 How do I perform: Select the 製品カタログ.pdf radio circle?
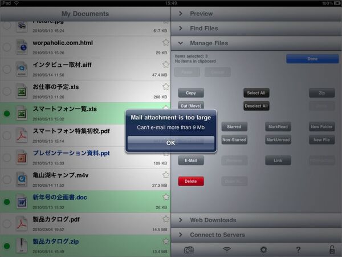7,224
